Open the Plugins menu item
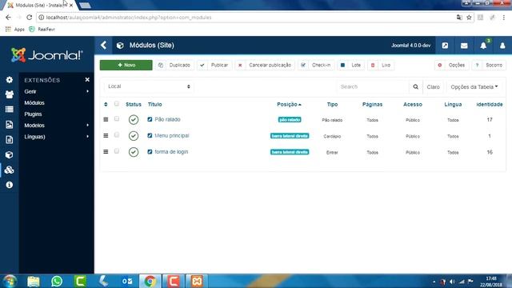Viewport: 512px width, 288px height. [33, 114]
